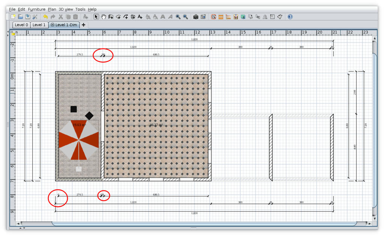Viewport: 384px width, 236px height.
Task: Select the black diamond furniture item
Action: point(89,116)
